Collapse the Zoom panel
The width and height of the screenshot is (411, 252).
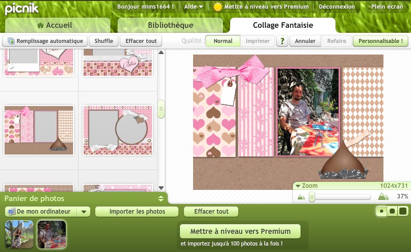(298, 186)
